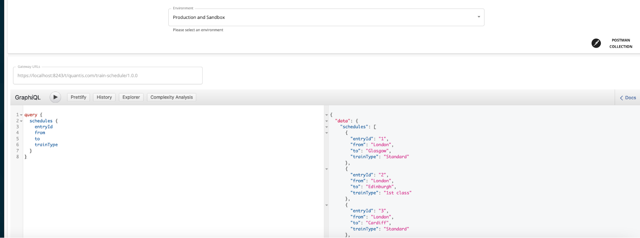Click line number 8 in editor gutter
Image resolution: width=640 pixels, height=238 pixels.
[18, 157]
